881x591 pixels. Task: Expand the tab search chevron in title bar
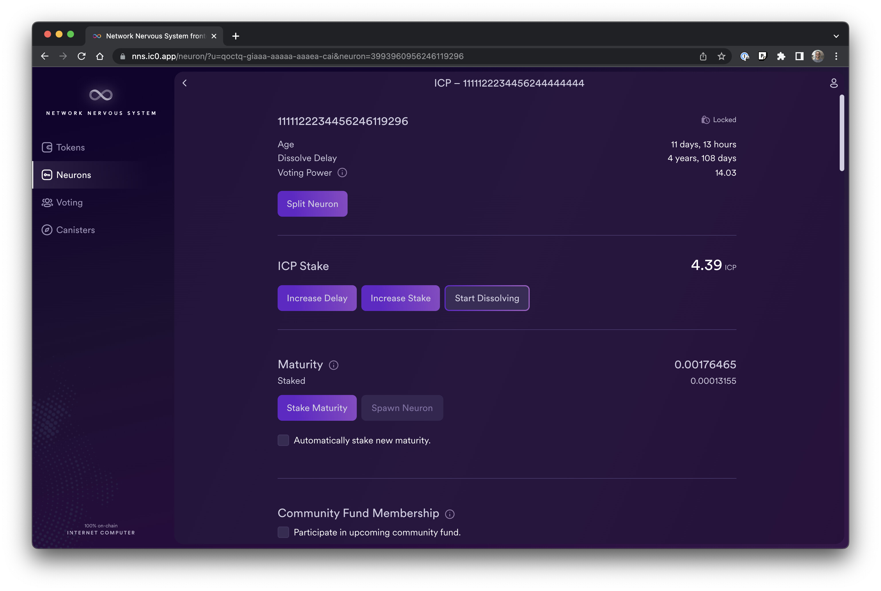click(836, 36)
